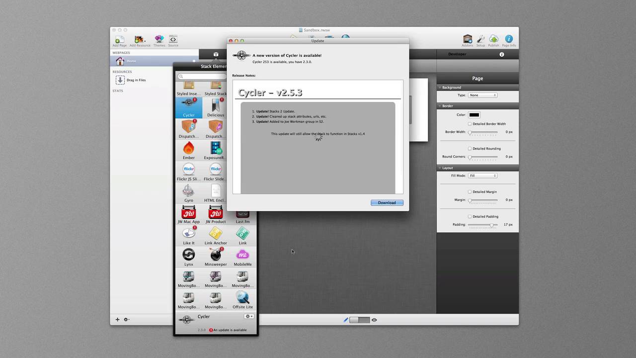Click An update is available notice

tap(228, 330)
